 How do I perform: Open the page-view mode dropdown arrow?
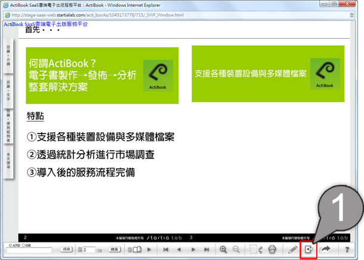click(130, 250)
